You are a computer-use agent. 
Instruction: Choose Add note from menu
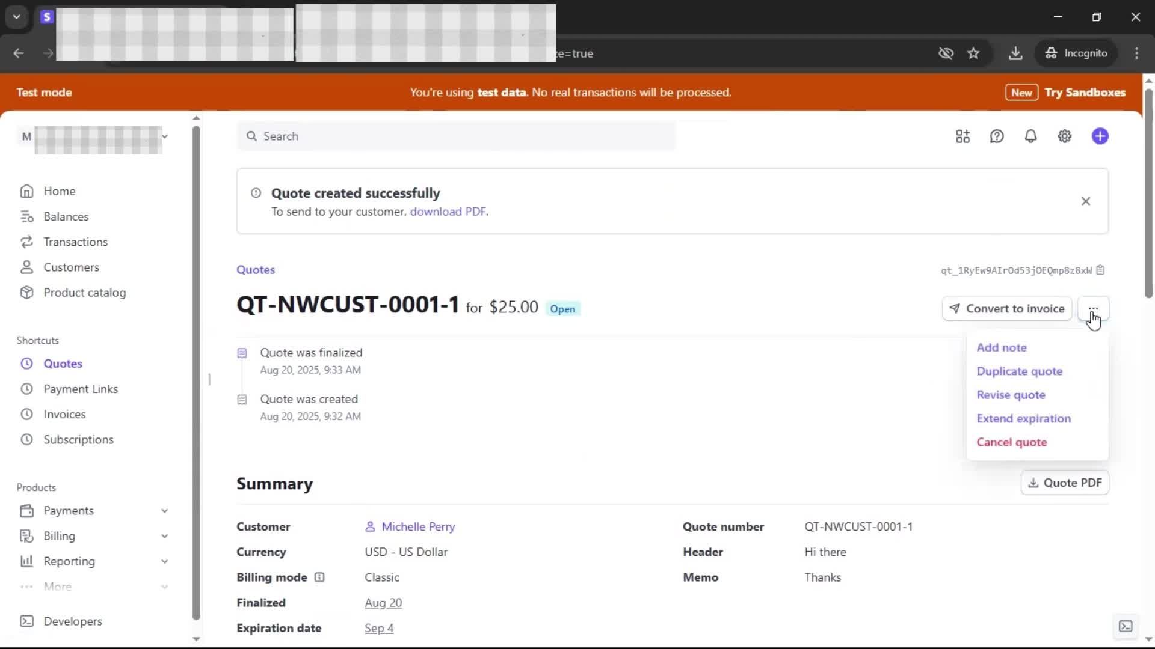click(1001, 347)
